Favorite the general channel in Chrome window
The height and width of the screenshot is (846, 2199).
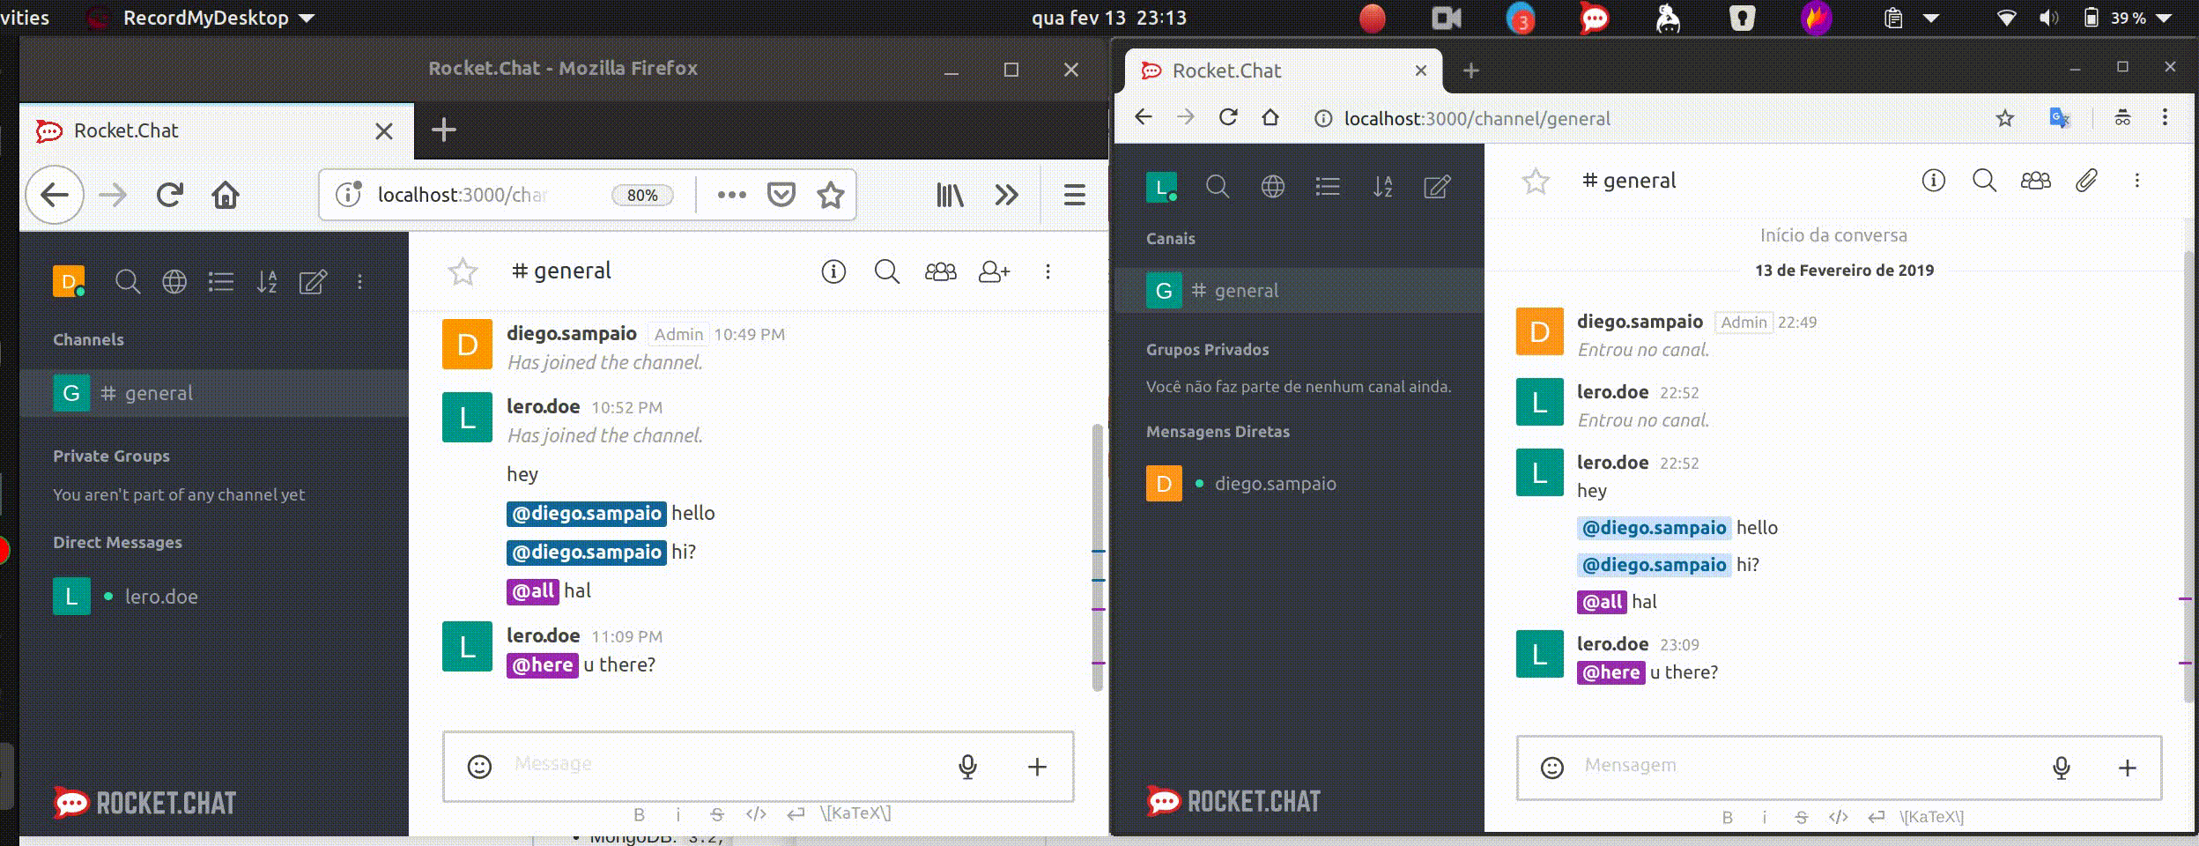point(1536,181)
